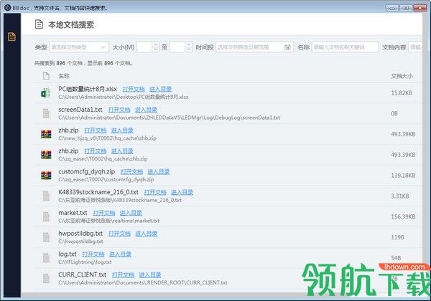Viewport: 431px width, 301px height.
Task: Go to folder of zhb.zip in new_hjzq_v6
Action: [x=122, y=130]
